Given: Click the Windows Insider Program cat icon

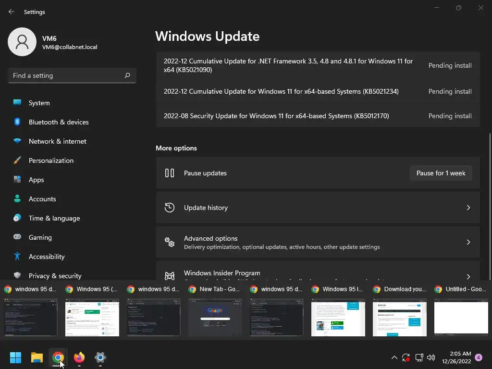Looking at the screenshot, I should point(170,276).
